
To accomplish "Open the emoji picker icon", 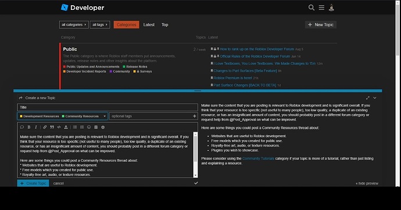I will [x=89, y=127].
